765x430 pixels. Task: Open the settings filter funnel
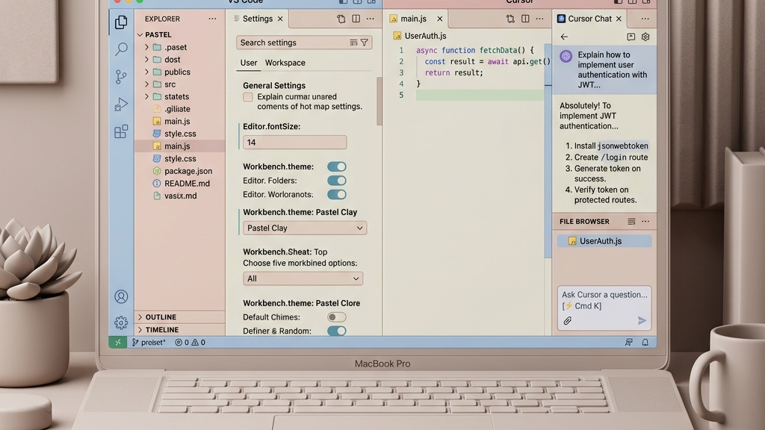coord(364,43)
